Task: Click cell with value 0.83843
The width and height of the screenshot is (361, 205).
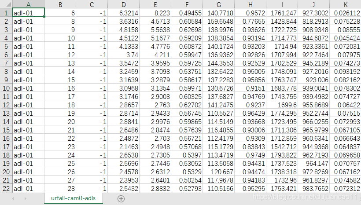Action: pyautogui.click(x=250, y=147)
